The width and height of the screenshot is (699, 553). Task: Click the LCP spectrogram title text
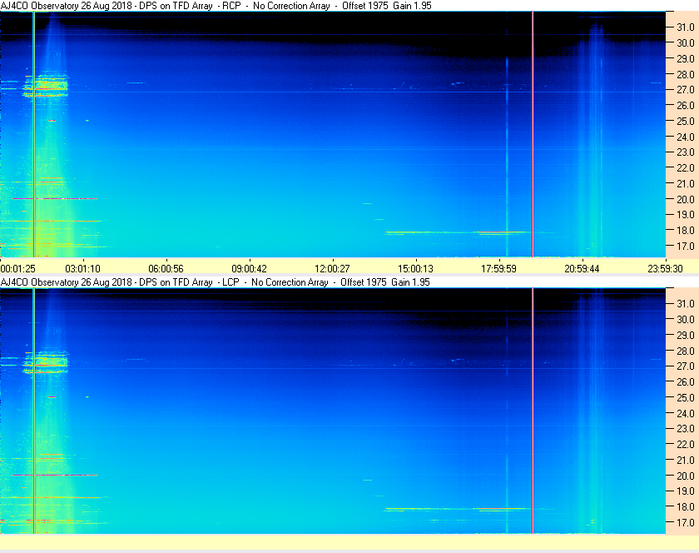(x=216, y=282)
